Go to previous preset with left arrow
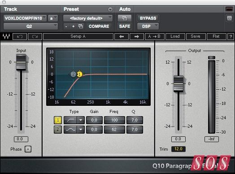The width and height of the screenshot is (235, 174). pos(122,37)
